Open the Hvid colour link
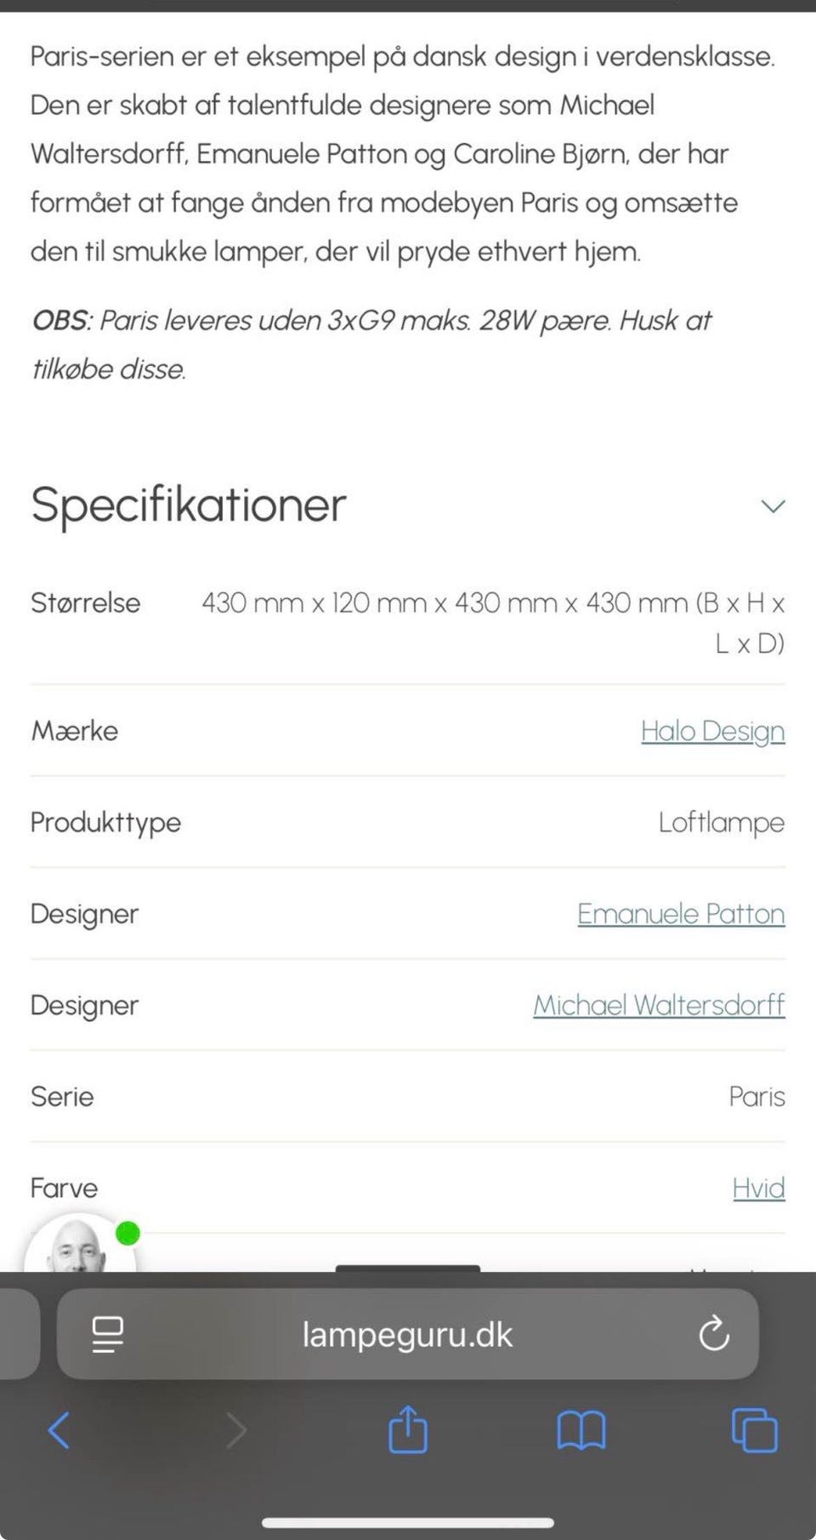The image size is (816, 1540). click(758, 1188)
